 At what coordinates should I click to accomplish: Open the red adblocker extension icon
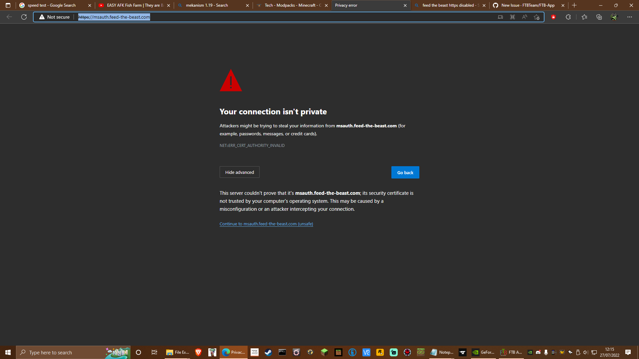(x=554, y=17)
